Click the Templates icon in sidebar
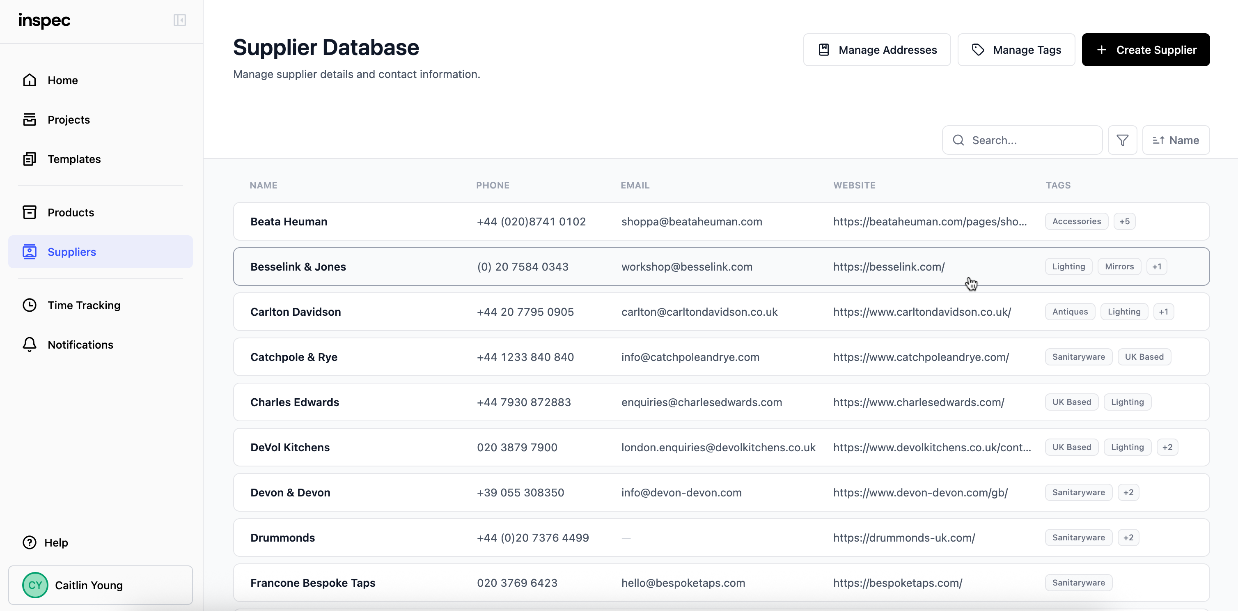 pos(30,159)
